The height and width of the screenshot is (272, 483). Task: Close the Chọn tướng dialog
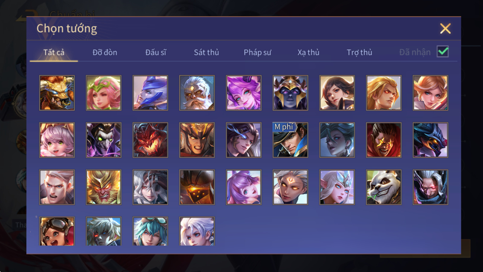445,28
